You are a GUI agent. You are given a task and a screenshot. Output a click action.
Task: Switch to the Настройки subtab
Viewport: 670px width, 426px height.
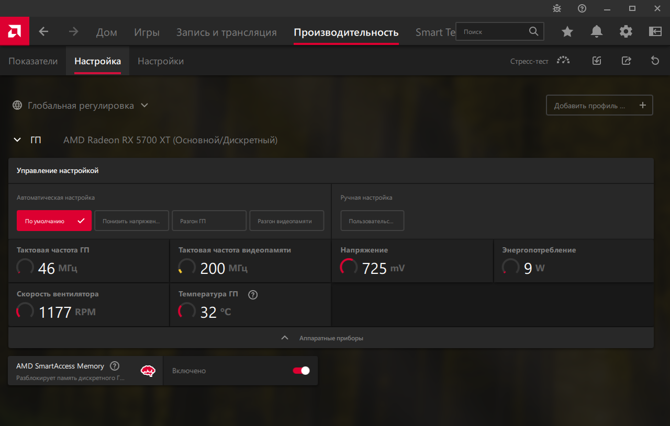click(x=161, y=61)
